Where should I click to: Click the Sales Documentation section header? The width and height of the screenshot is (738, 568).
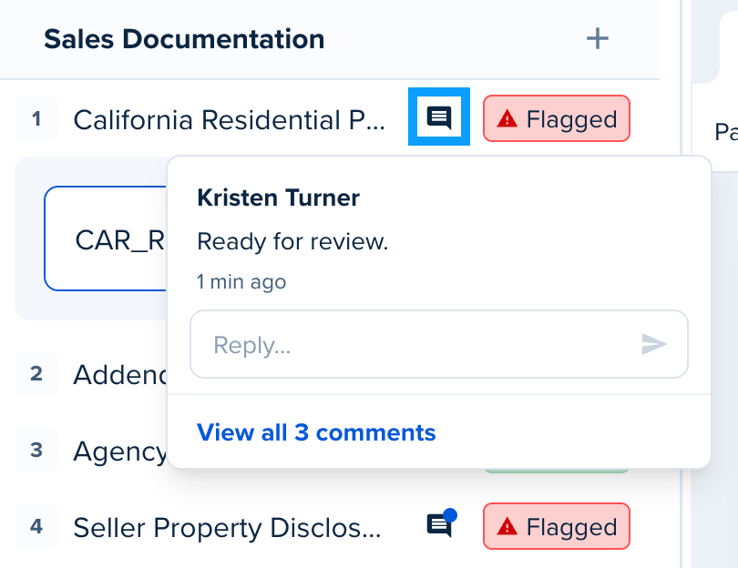(x=184, y=38)
